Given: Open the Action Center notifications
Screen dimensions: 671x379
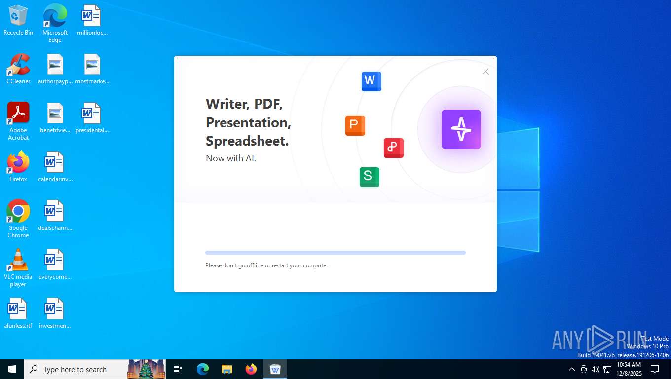Looking at the screenshot, I should pos(655,369).
